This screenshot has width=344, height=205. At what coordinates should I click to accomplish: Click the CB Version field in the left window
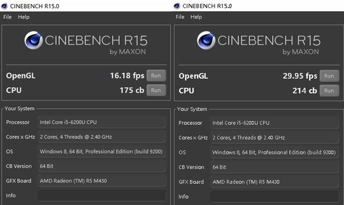click(102, 166)
